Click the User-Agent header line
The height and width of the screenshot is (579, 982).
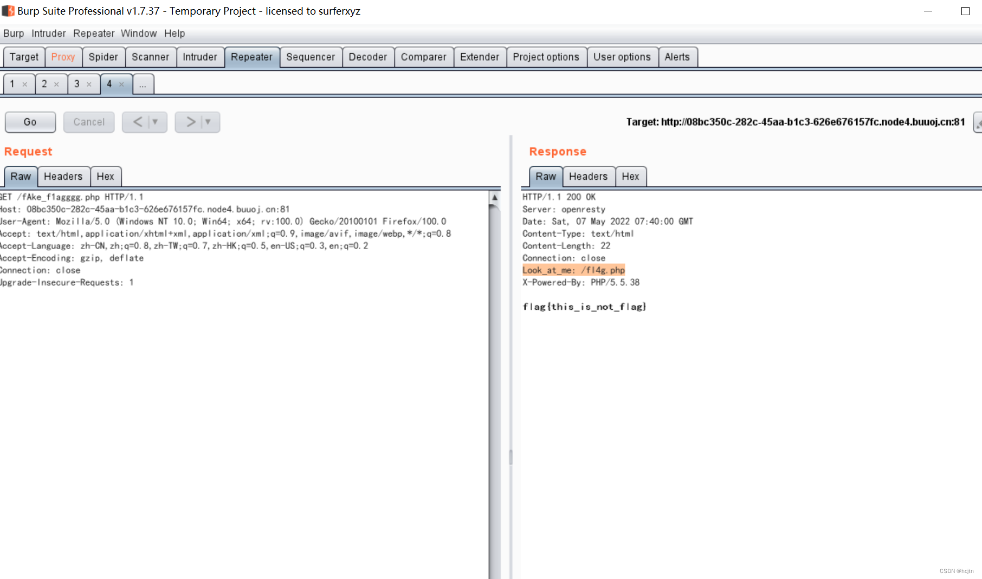coord(223,222)
